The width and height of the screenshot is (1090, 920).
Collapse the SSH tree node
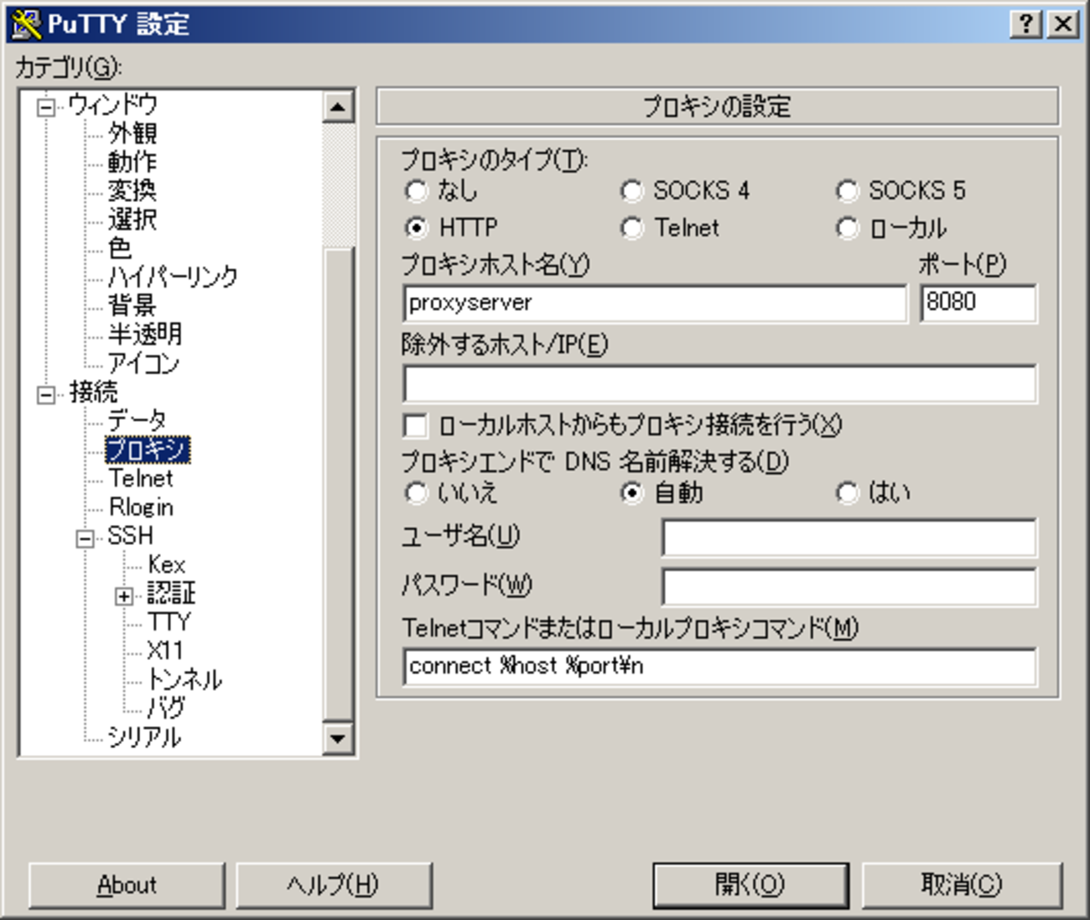coord(85,538)
